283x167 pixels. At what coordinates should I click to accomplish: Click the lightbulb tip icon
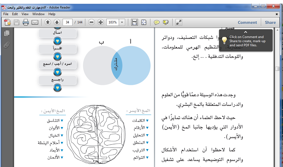224,41
